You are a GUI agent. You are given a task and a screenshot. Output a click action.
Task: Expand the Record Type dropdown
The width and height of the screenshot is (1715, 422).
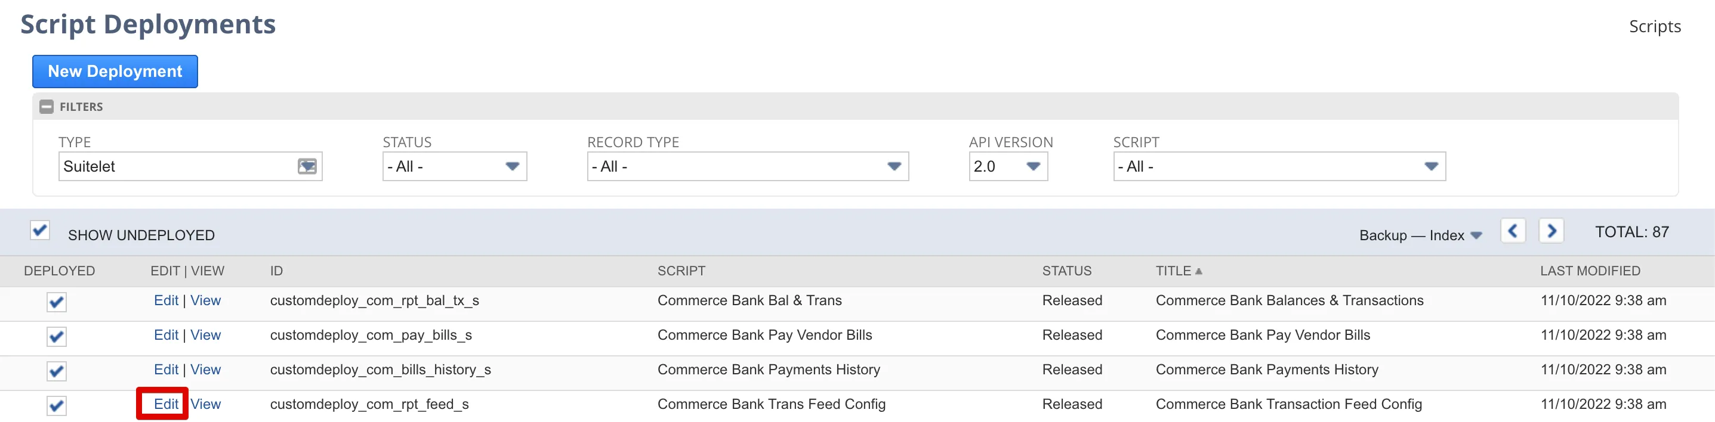748,167
